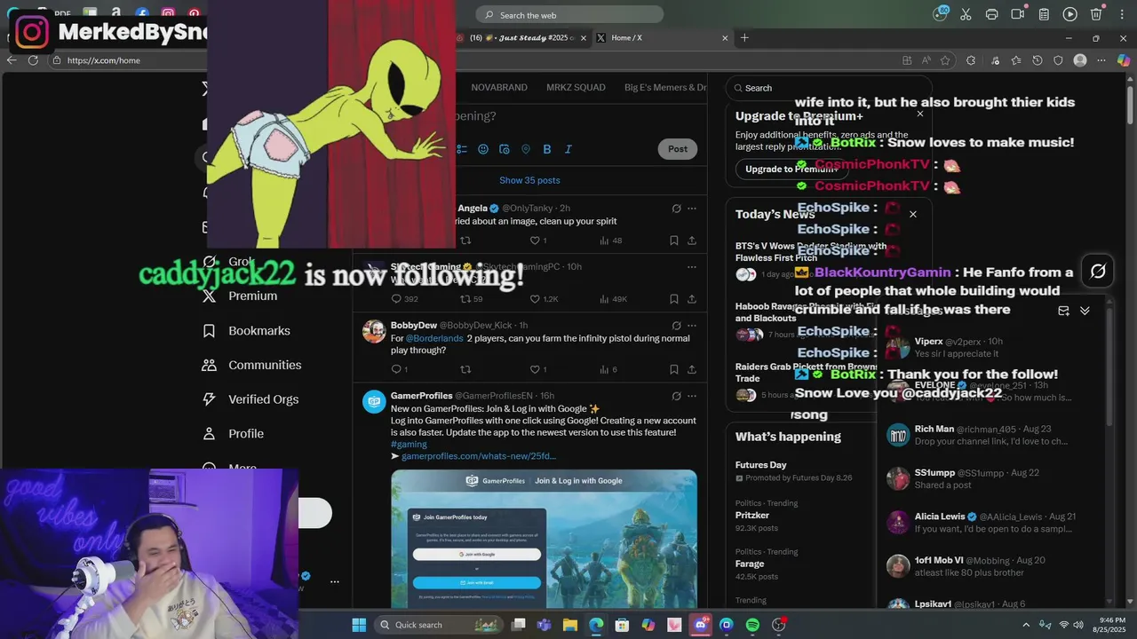Screen dimensions: 1137x639
Task: Click the Search the web box
Action: tap(569, 15)
